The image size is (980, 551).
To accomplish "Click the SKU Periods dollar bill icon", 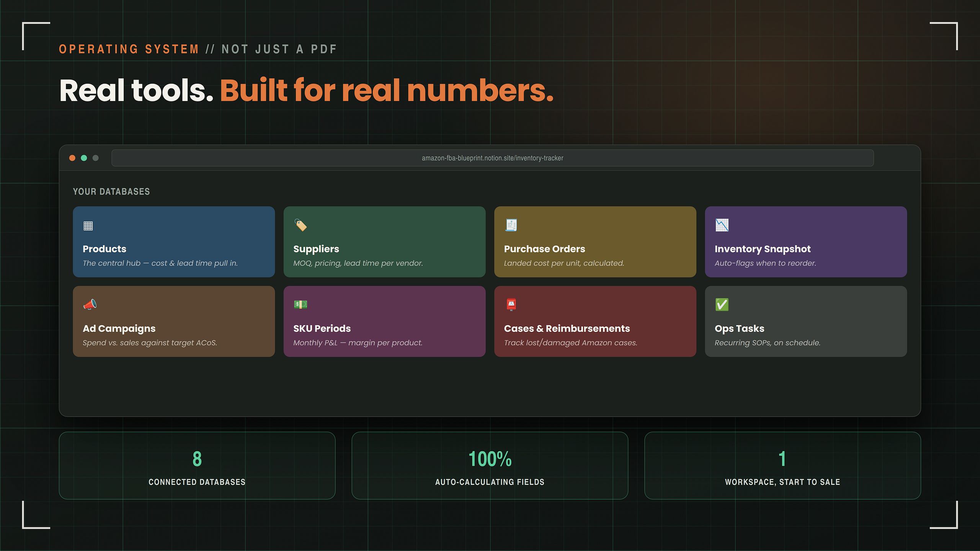I will pyautogui.click(x=301, y=305).
